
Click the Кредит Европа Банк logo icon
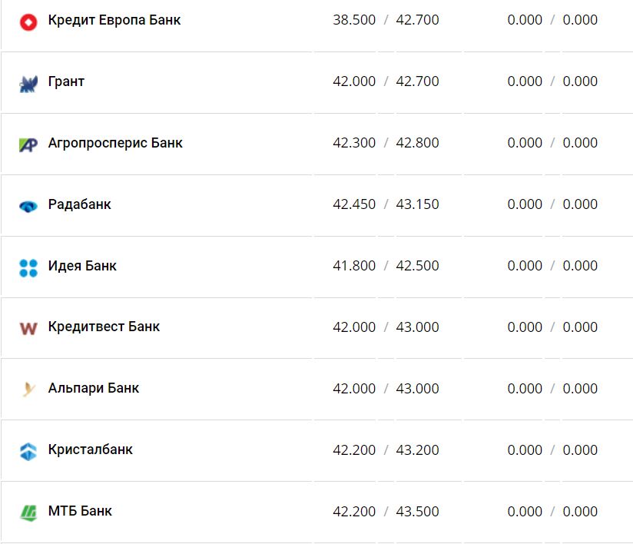click(28, 22)
